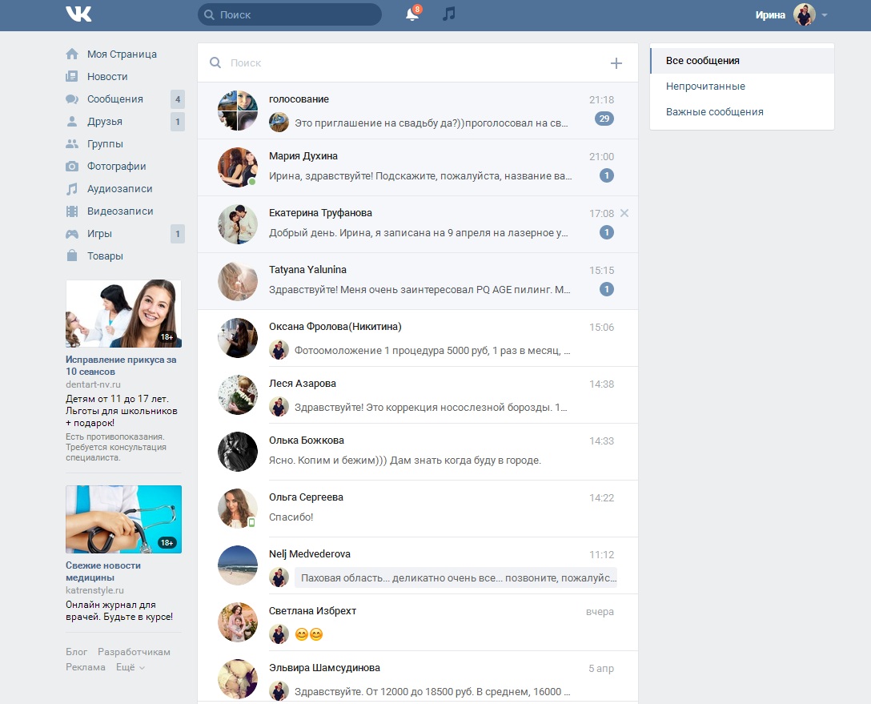Open Сообщения in the sidebar
Viewport: 871px width, 704px height.
(x=115, y=99)
